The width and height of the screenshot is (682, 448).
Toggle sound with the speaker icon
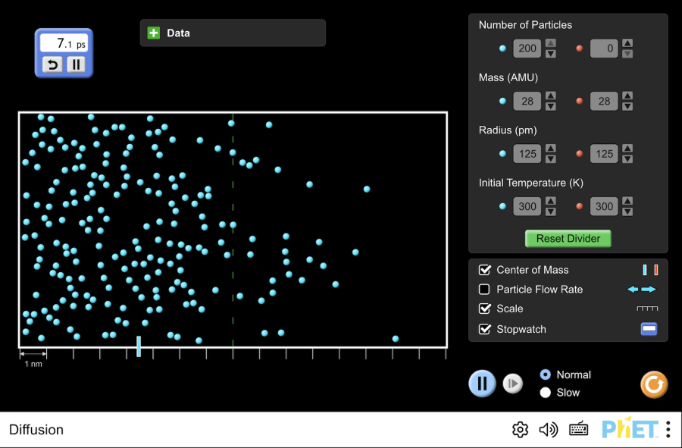548,430
